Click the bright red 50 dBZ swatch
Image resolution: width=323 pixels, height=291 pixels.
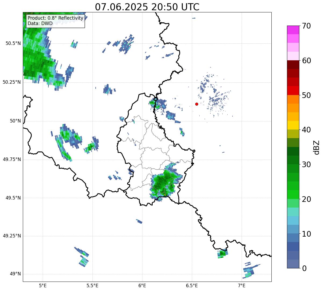[293, 91]
